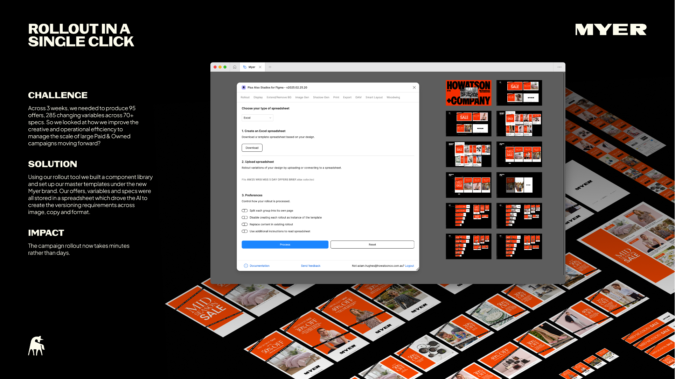Image resolution: width=675 pixels, height=379 pixels.
Task: Click the three-dots menu in the window title bar
Action: point(559,67)
